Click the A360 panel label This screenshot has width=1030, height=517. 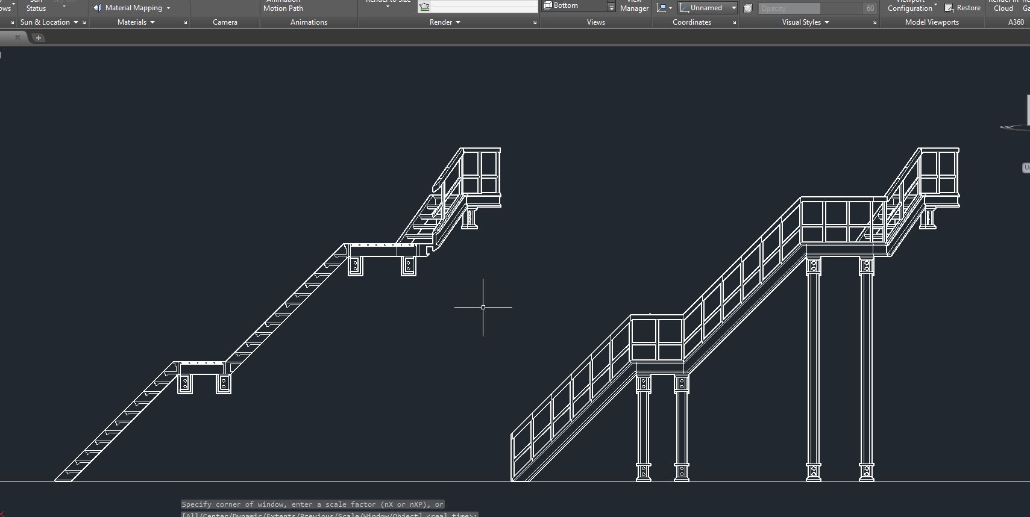coord(1016,22)
